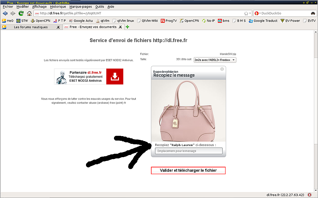Screen dimensions: 318x198
Task: Select the Free - Envoyez vos documents tab
Action: (93, 27)
